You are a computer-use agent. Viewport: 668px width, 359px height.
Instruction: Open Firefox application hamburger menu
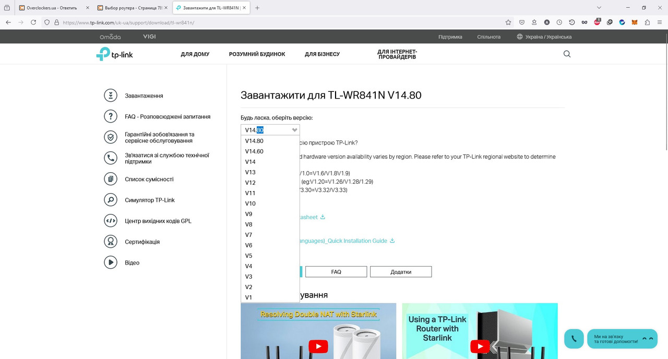click(x=660, y=22)
